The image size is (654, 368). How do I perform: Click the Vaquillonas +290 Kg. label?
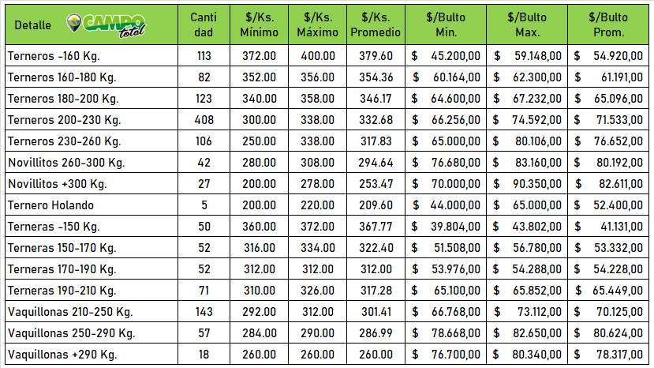[64, 355]
